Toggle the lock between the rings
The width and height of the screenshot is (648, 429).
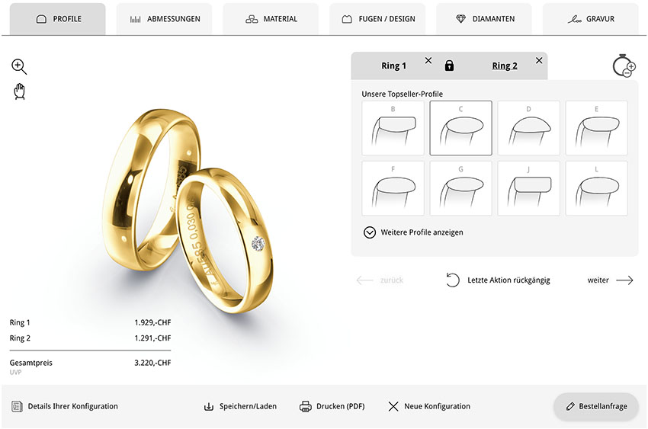tap(449, 66)
